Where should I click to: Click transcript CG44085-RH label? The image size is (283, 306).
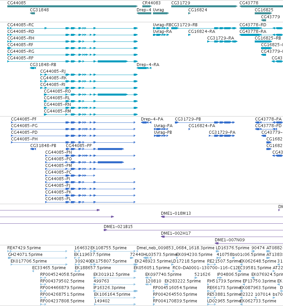[21, 38]
